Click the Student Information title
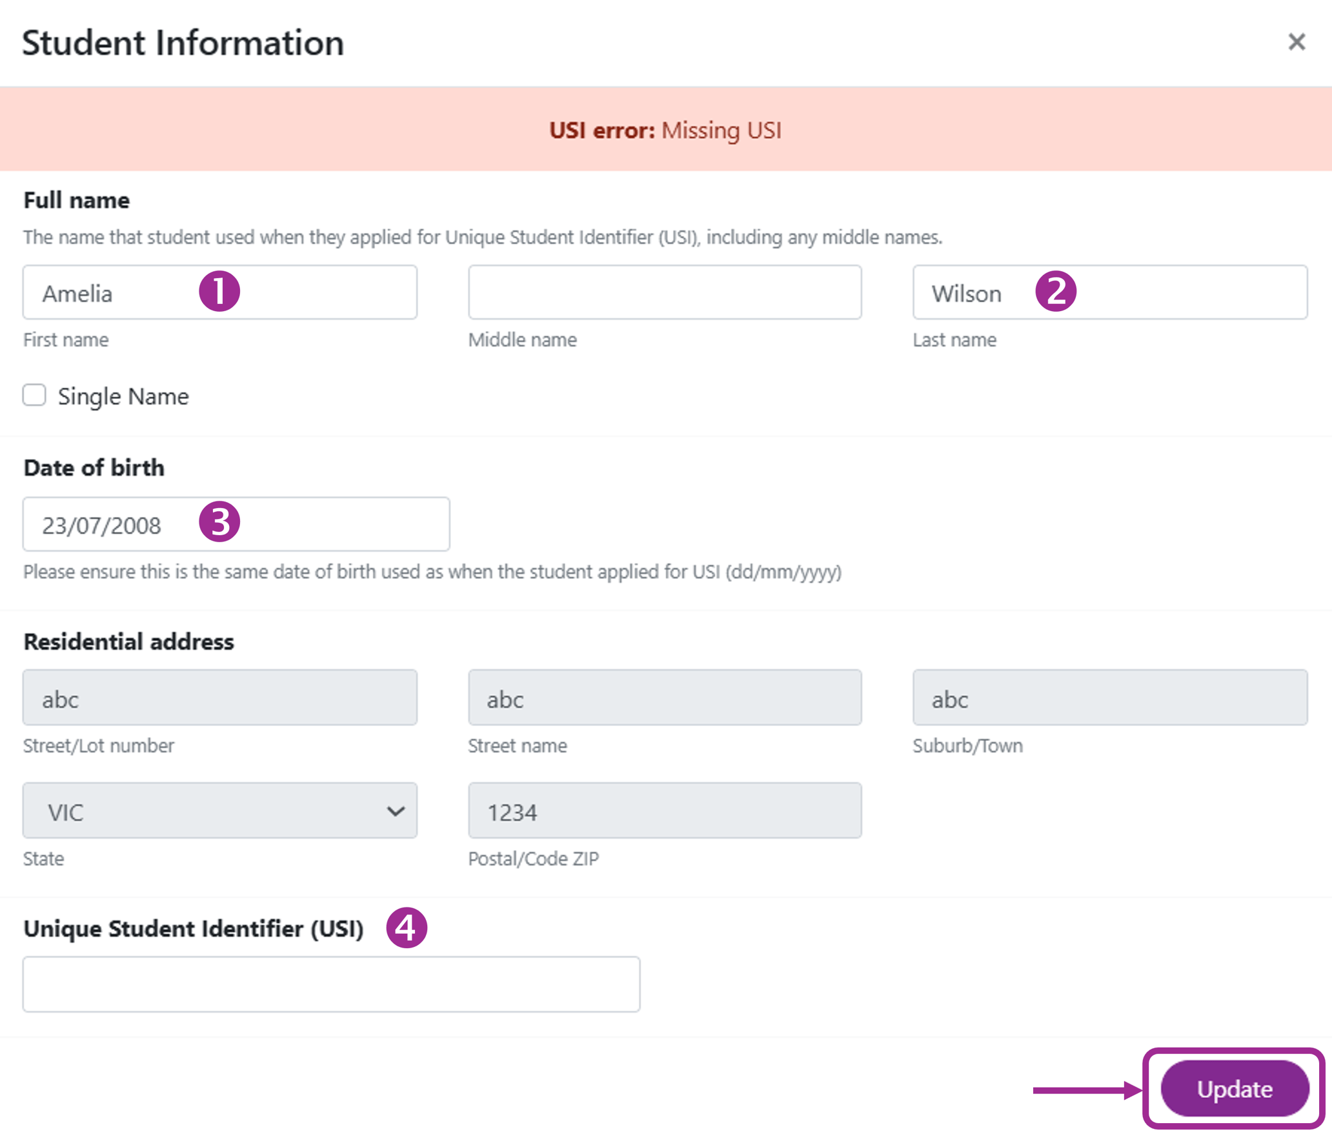Image resolution: width=1332 pixels, height=1136 pixels. tap(183, 43)
